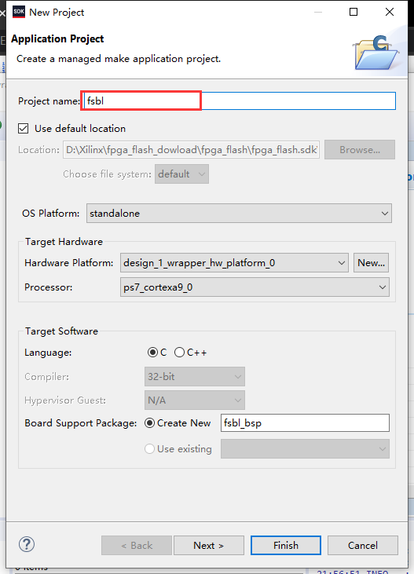The width and height of the screenshot is (414, 574).
Task: Click the C project folder banner icon
Action: point(376,53)
